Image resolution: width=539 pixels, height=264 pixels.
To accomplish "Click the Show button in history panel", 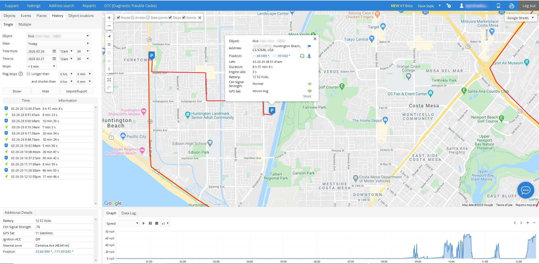I will [x=16, y=91].
